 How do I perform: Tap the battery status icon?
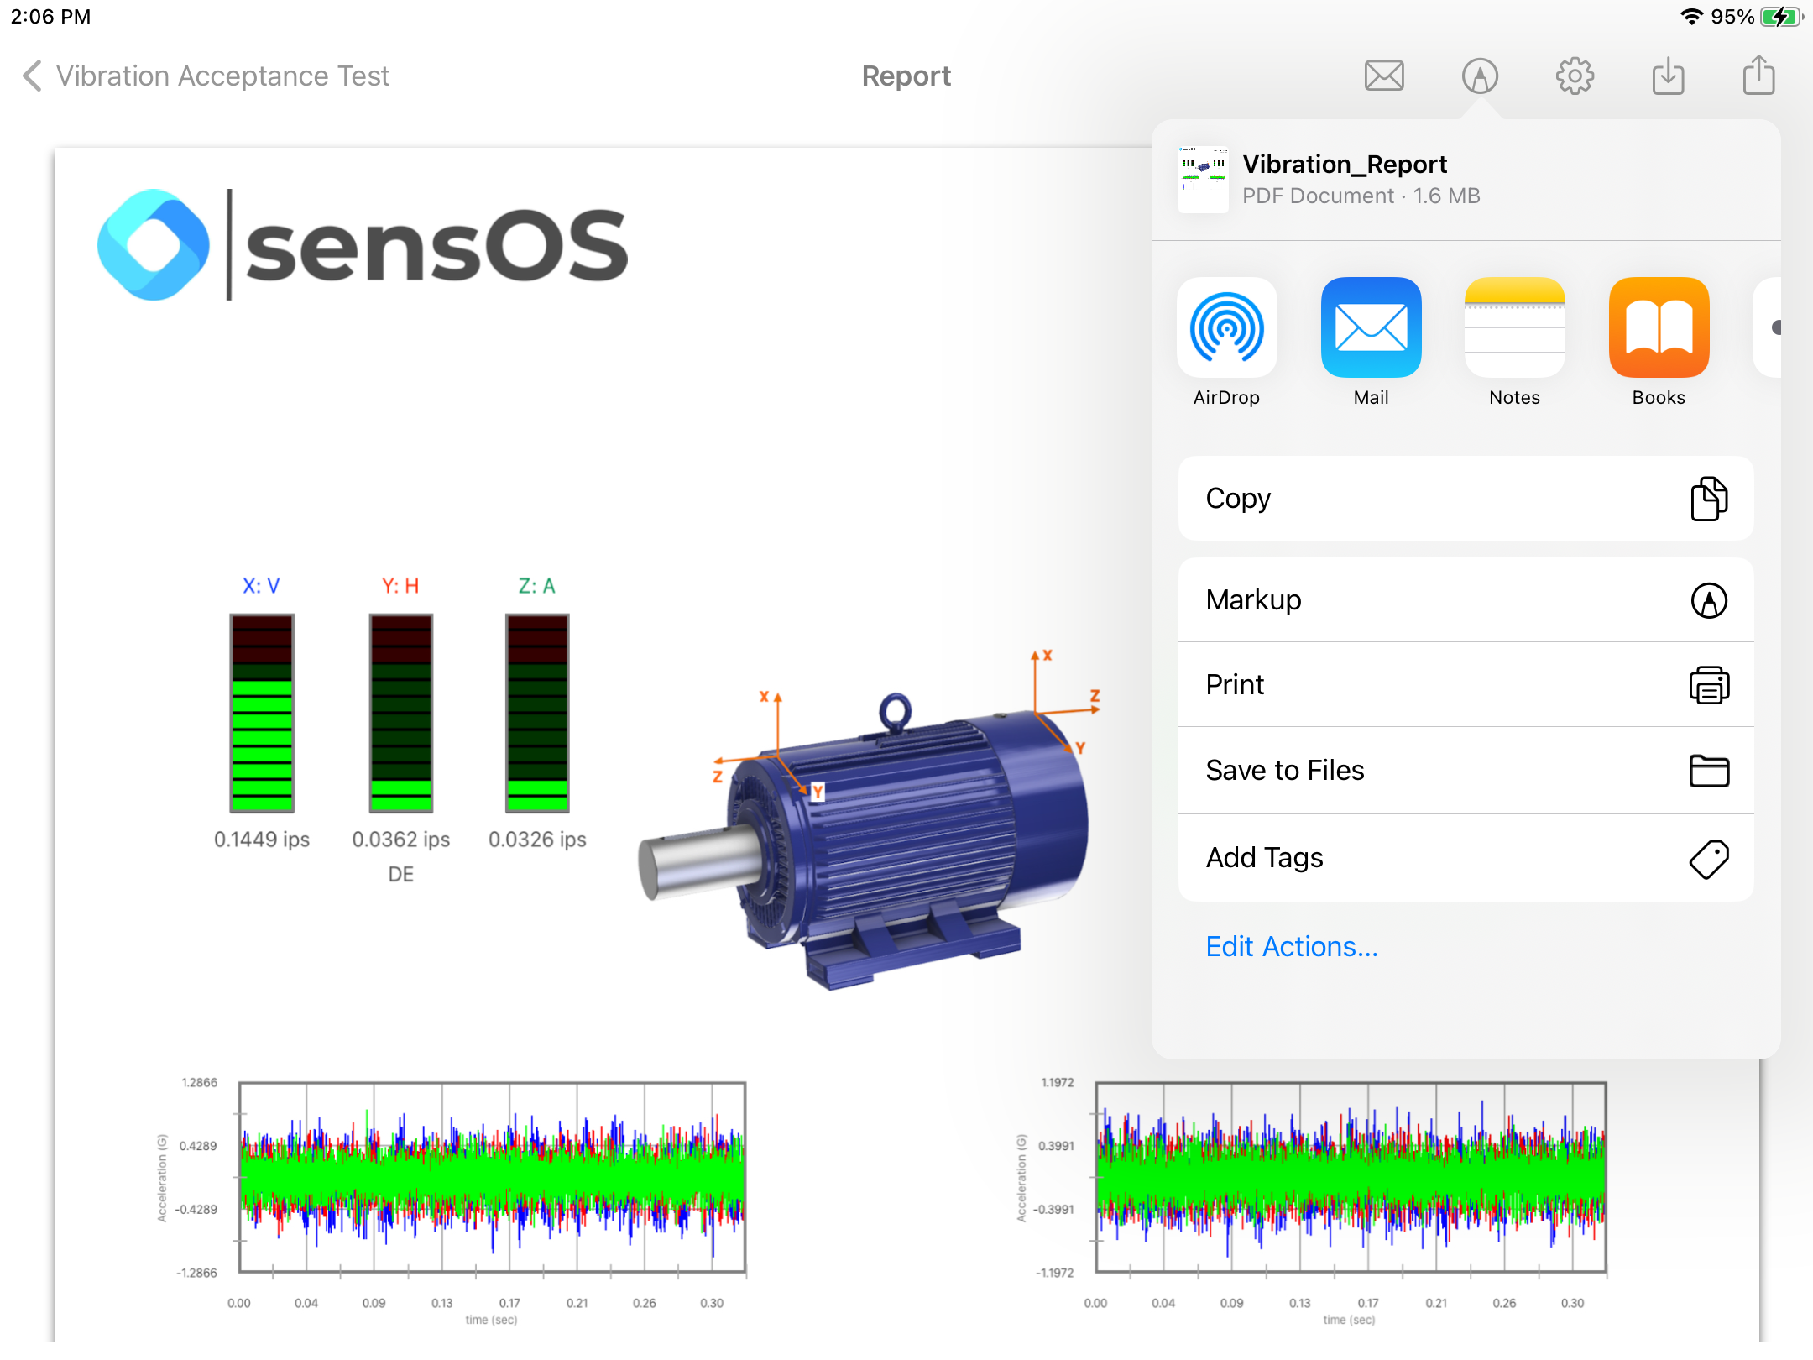(1780, 17)
